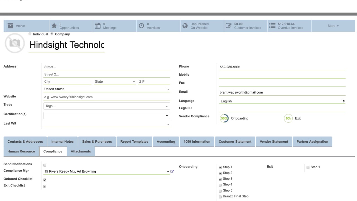Open the 1099 Information tab

click(197, 142)
